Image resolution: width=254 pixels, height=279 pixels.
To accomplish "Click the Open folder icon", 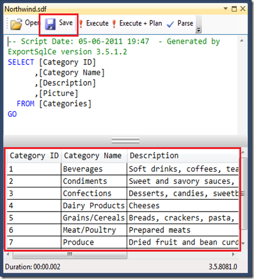I will (x=16, y=24).
